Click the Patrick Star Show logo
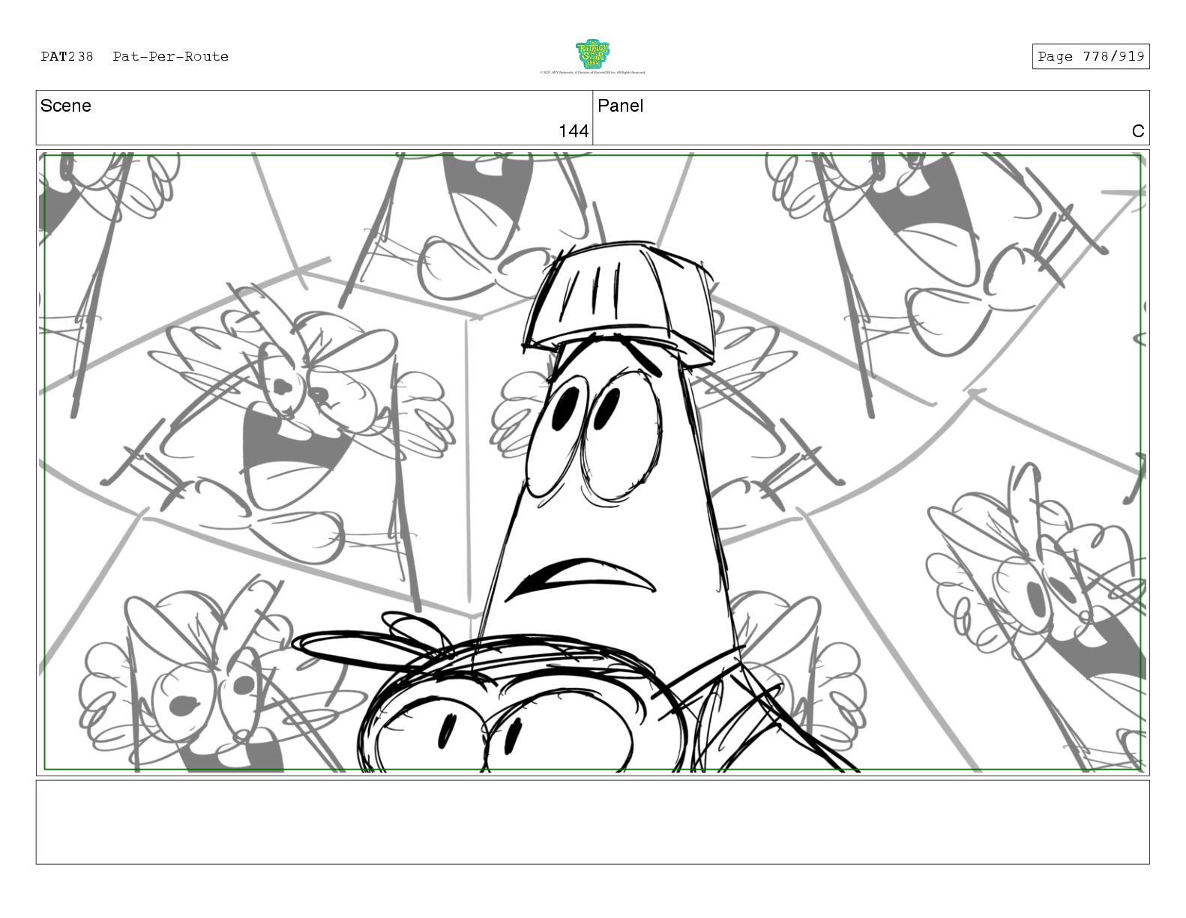The image size is (1186, 918). (592, 55)
